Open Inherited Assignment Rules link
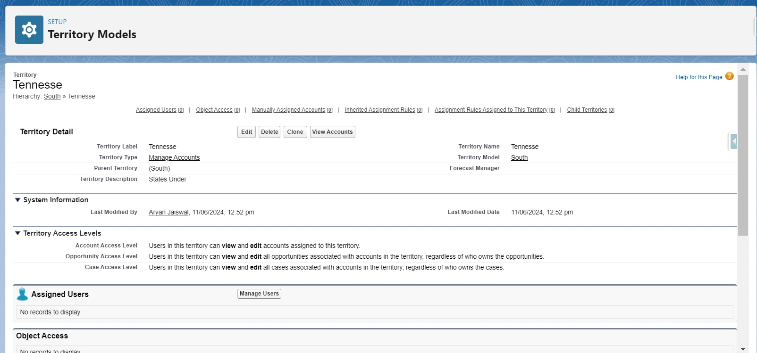 point(379,110)
